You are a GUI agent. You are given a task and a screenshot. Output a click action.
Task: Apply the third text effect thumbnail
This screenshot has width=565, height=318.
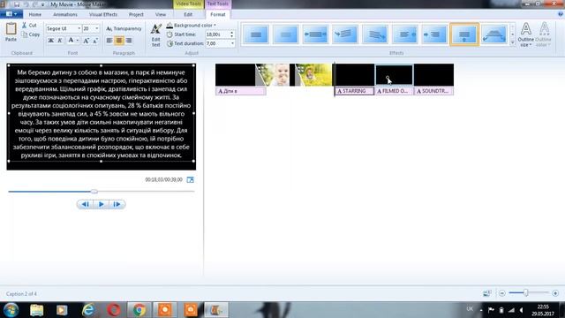pos(315,34)
